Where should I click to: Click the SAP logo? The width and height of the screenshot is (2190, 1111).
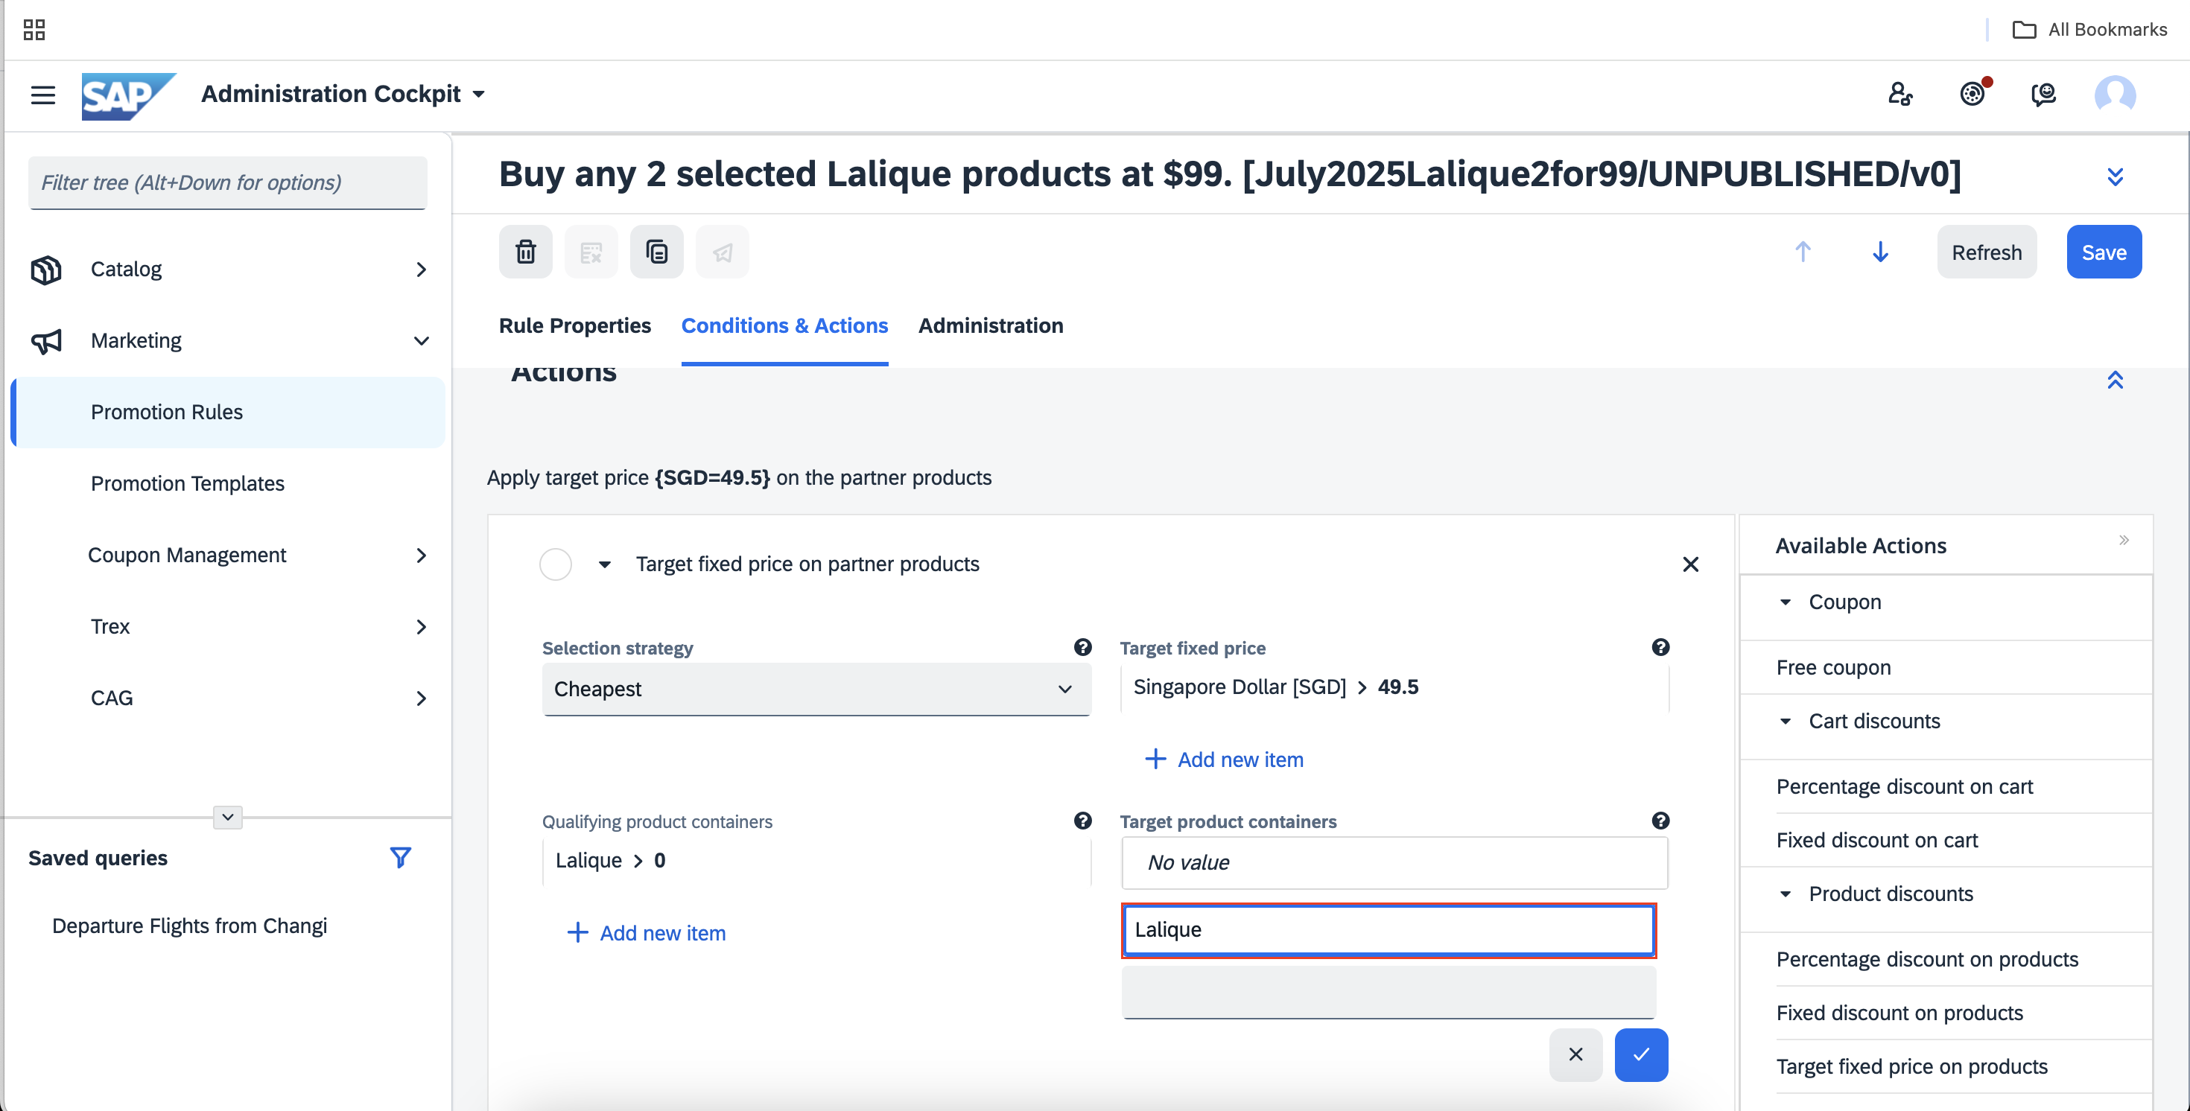tap(127, 95)
